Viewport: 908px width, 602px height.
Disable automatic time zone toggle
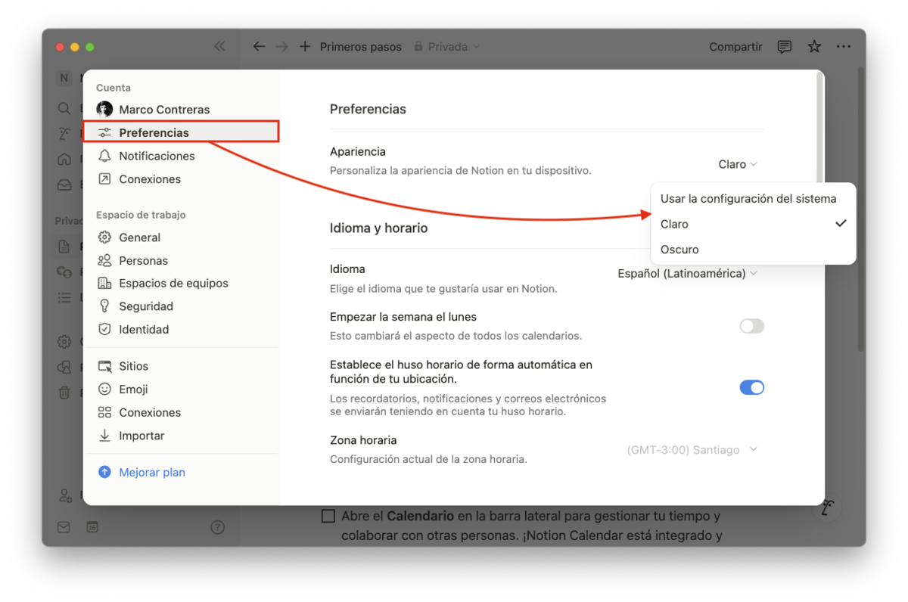click(751, 387)
